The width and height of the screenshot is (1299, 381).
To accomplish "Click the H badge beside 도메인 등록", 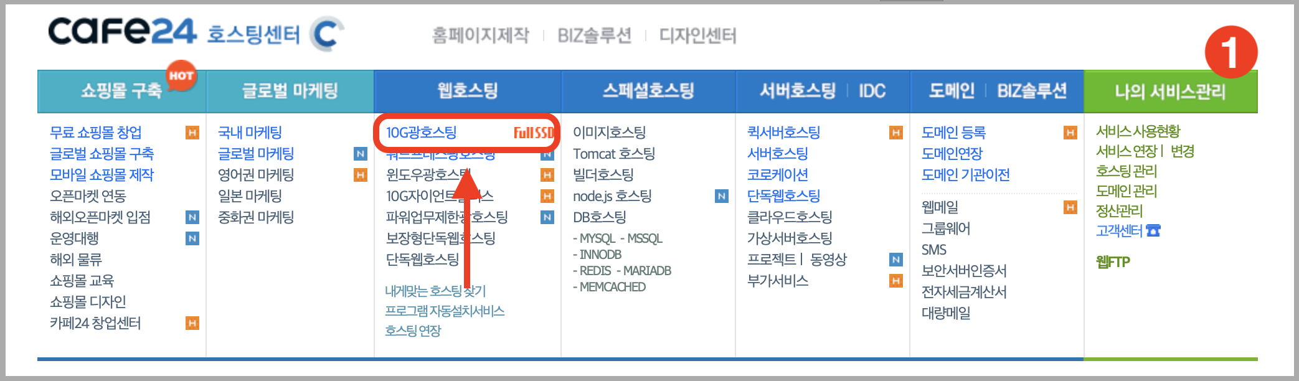I will click(x=1070, y=133).
